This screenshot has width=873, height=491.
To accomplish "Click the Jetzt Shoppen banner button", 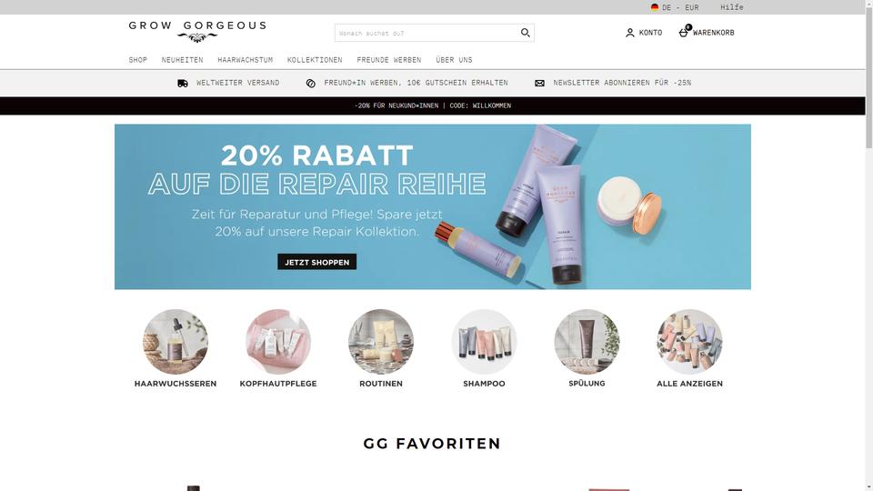I will pos(316,262).
